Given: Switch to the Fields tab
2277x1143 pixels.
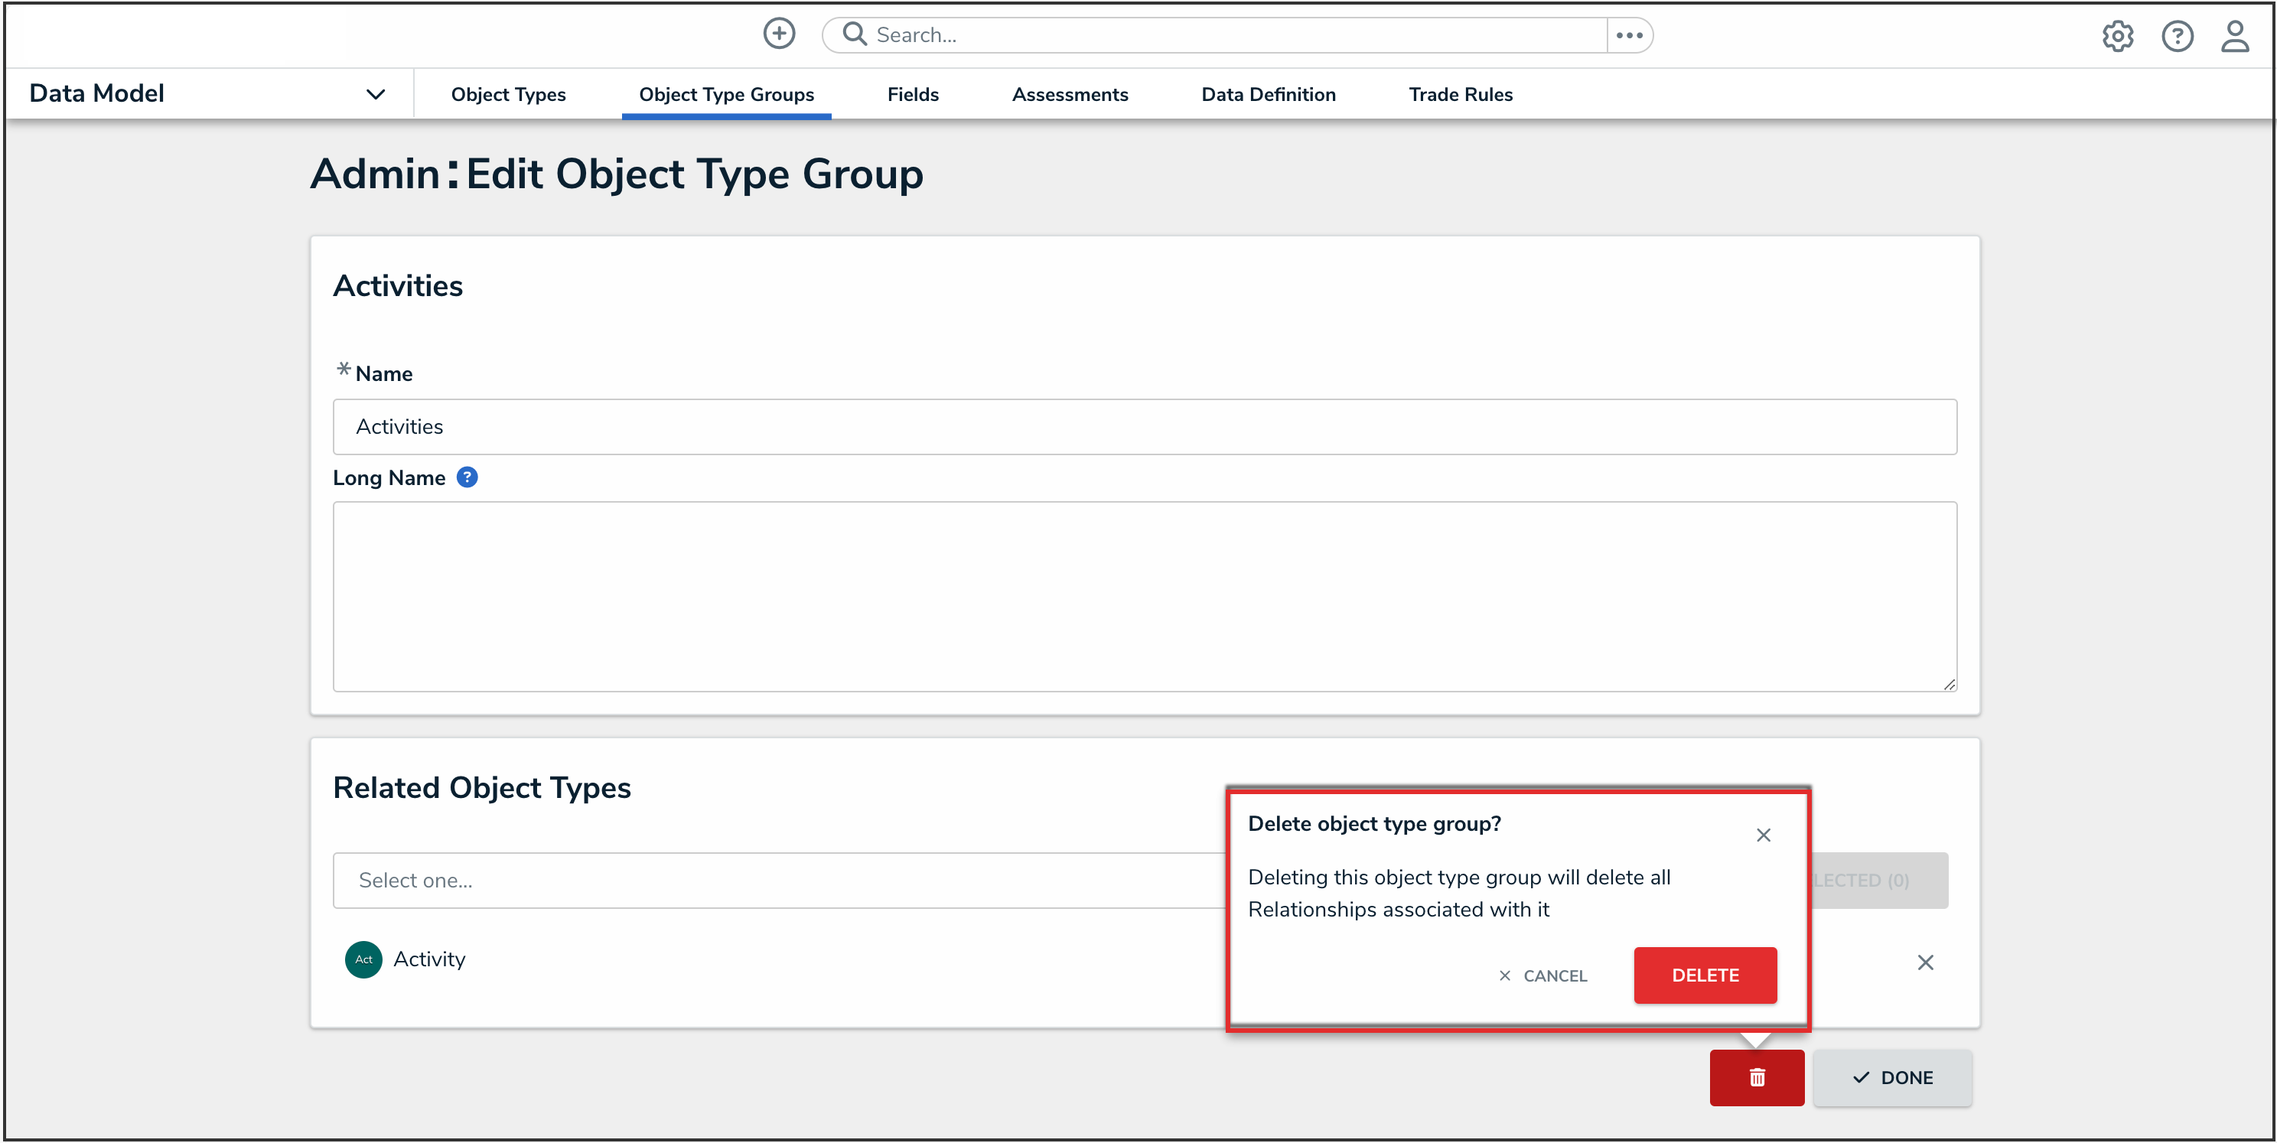Looking at the screenshot, I should click(912, 95).
